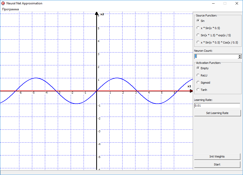Maximize the Neural Net Approximation window

pos(225,3)
